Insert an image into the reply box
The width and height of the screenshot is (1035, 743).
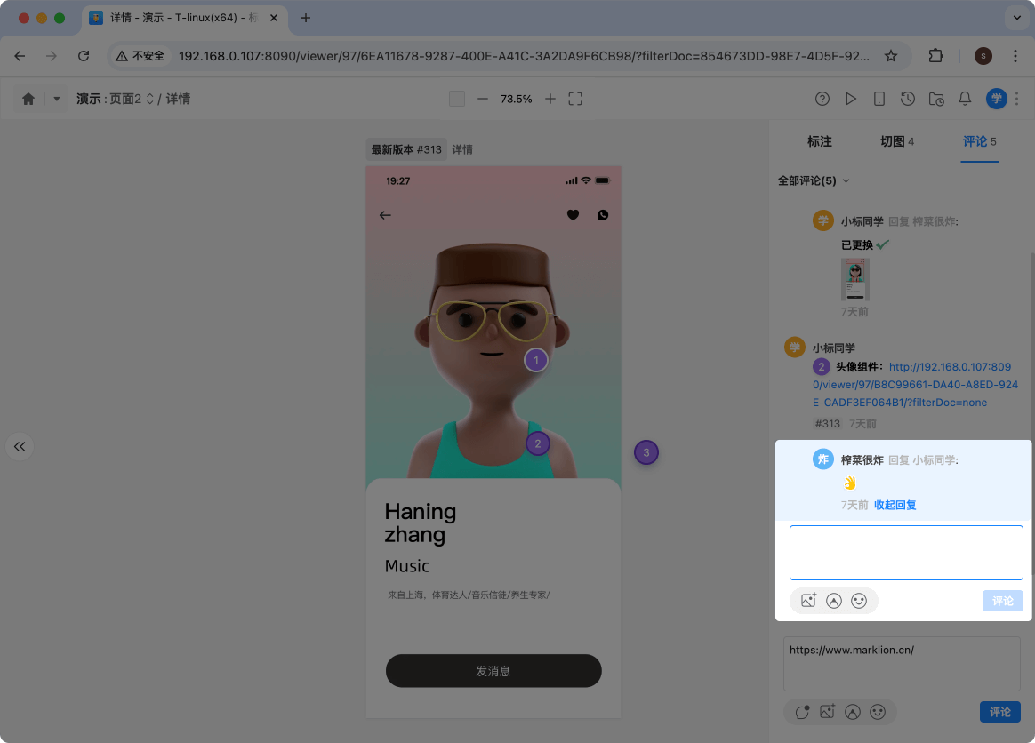click(807, 601)
